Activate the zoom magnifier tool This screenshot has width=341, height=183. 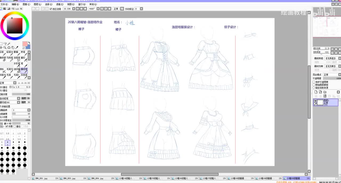pos(5,47)
